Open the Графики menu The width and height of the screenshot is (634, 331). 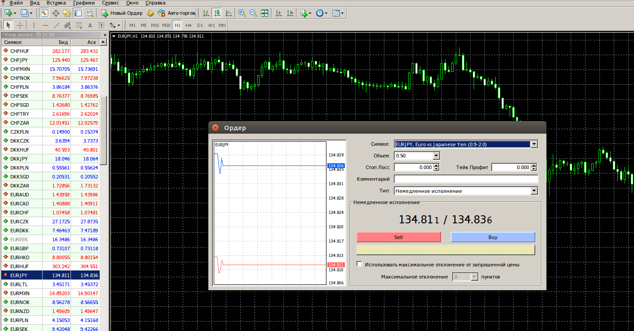[x=84, y=3]
